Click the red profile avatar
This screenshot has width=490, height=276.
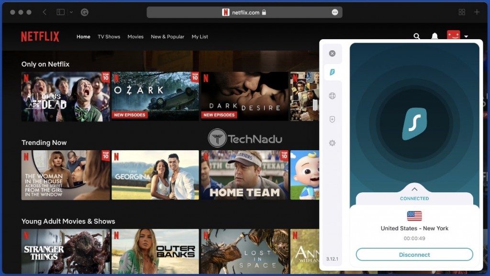(453, 34)
